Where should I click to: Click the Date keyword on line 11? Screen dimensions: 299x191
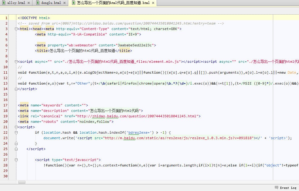(x=292, y=72)
